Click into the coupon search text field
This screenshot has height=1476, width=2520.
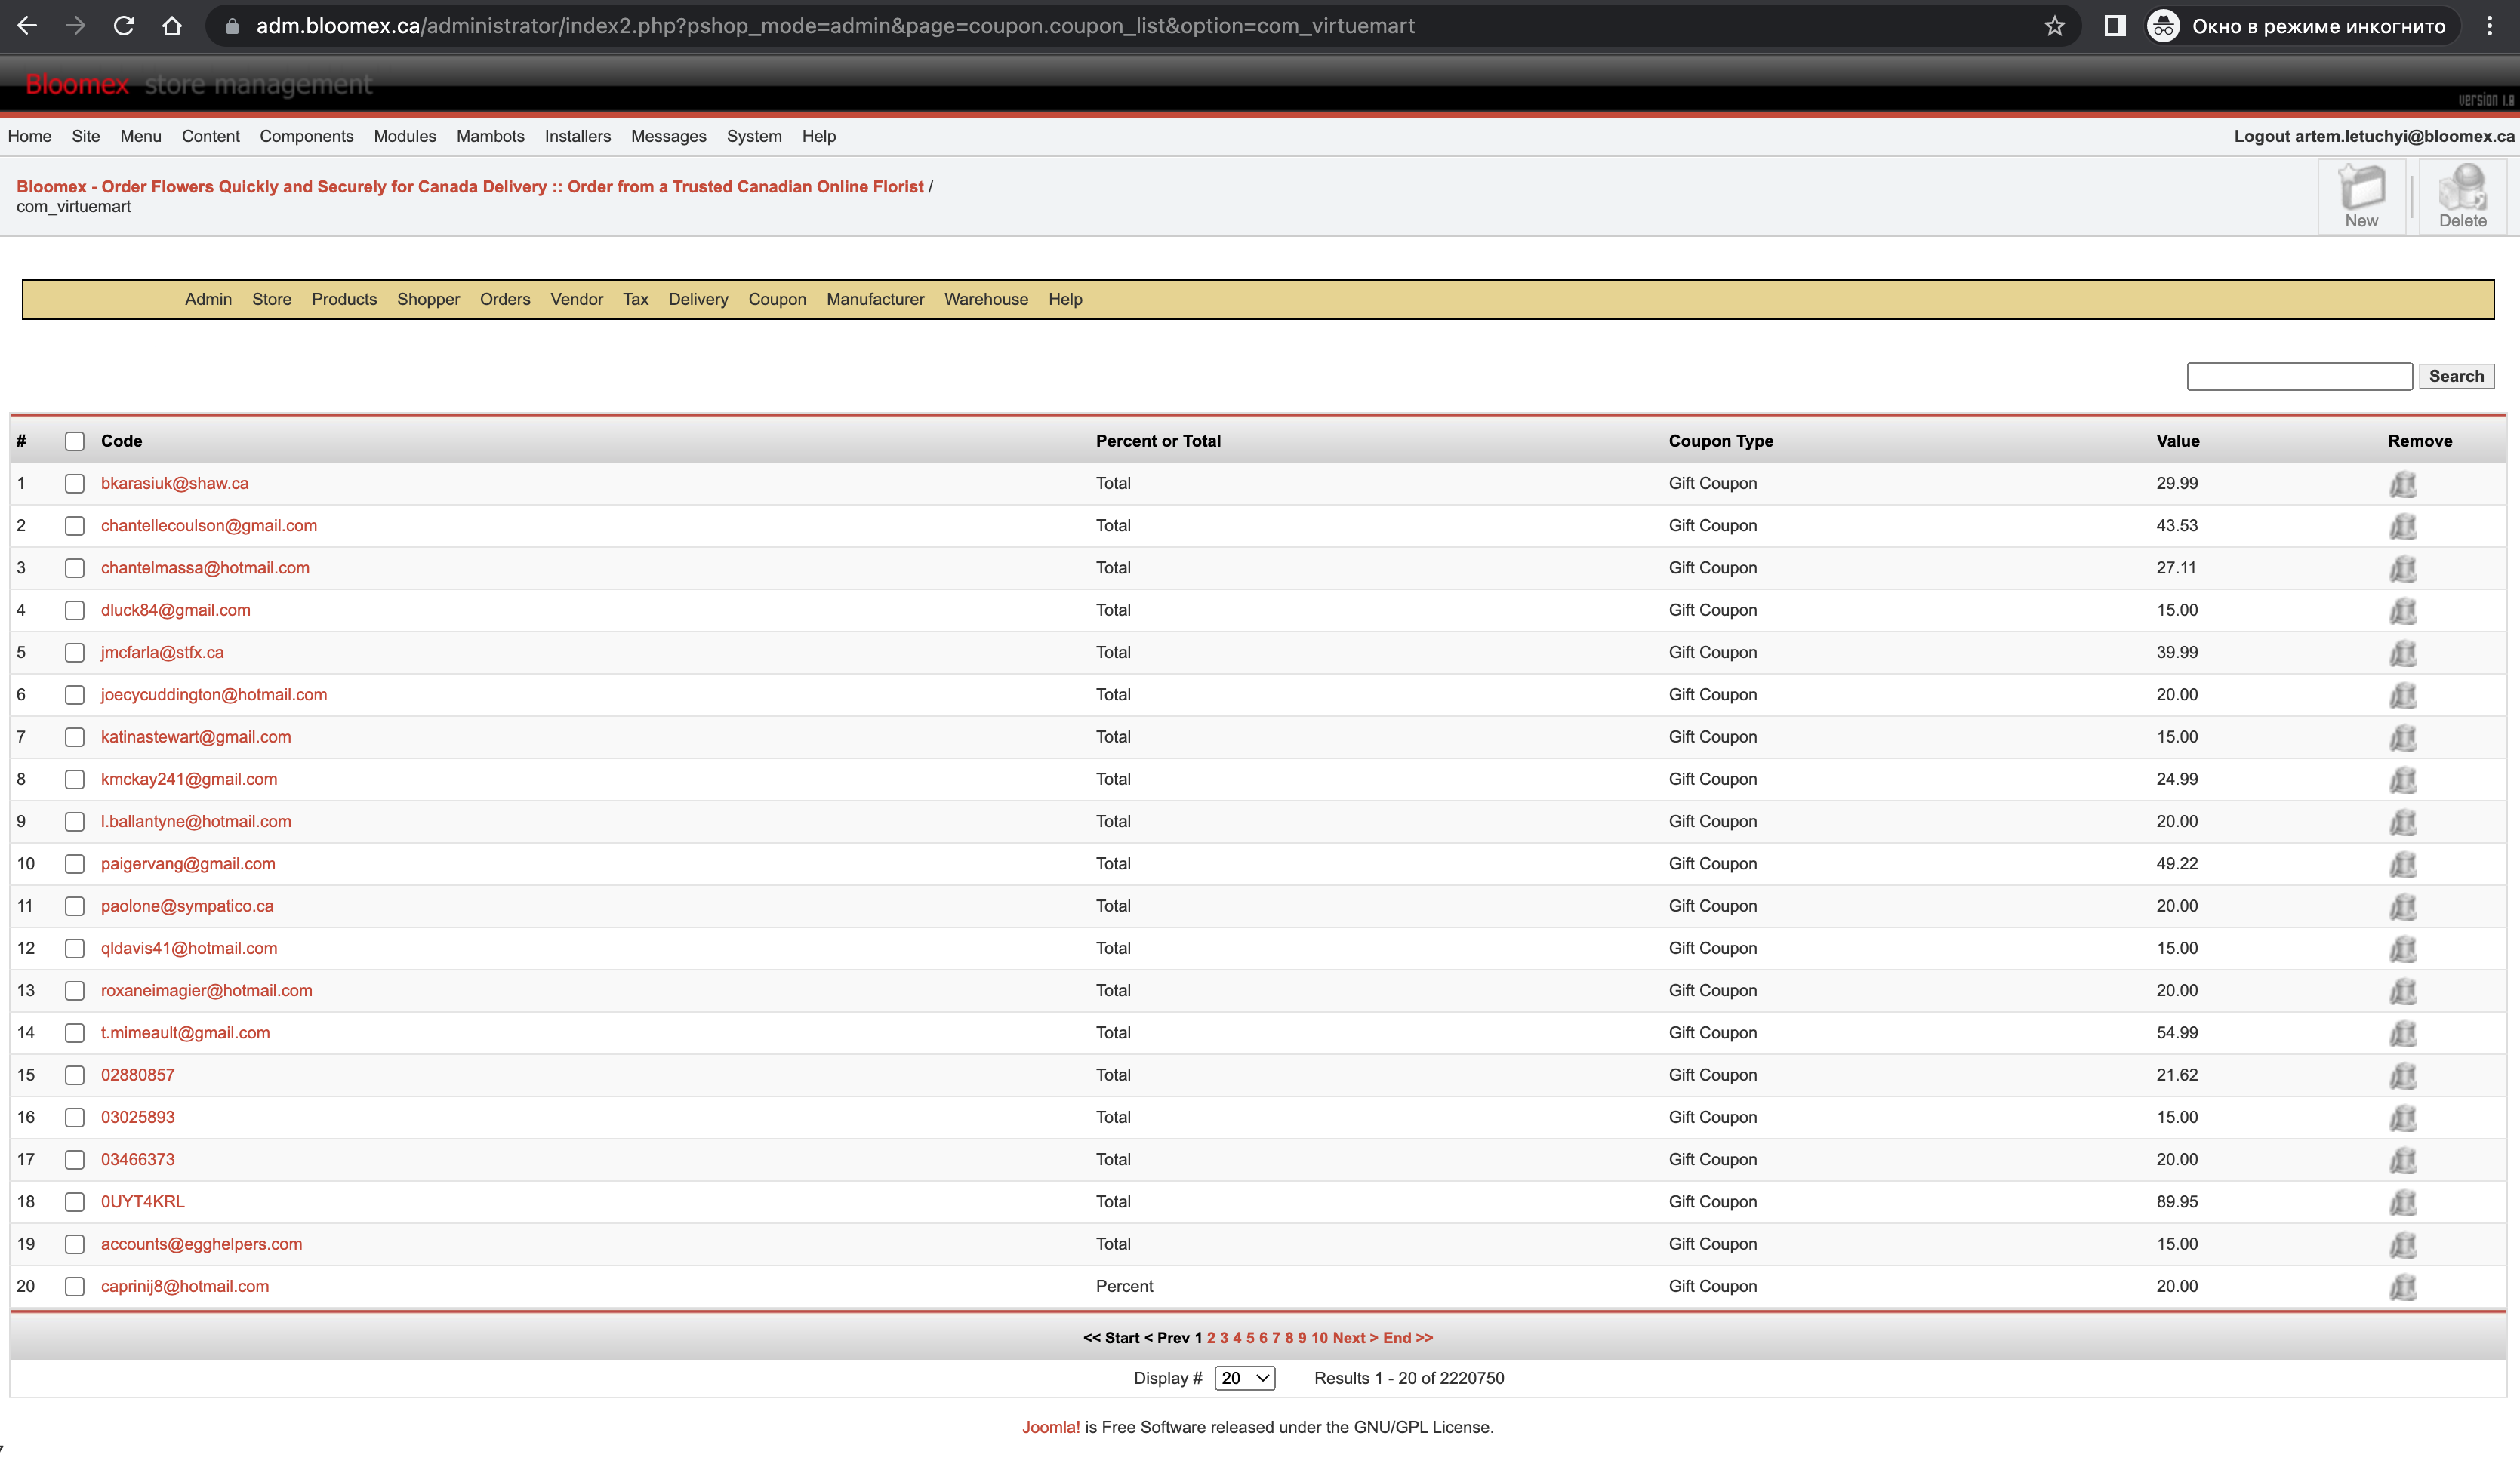[2299, 377]
